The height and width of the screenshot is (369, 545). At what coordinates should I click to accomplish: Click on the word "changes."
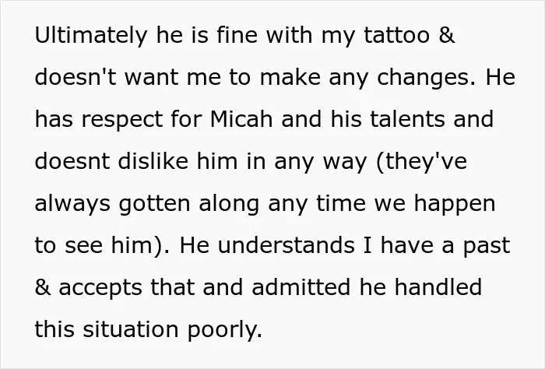(x=426, y=78)
